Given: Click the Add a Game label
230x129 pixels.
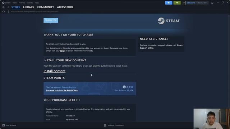Looking at the screenshot, I should point(11,125).
